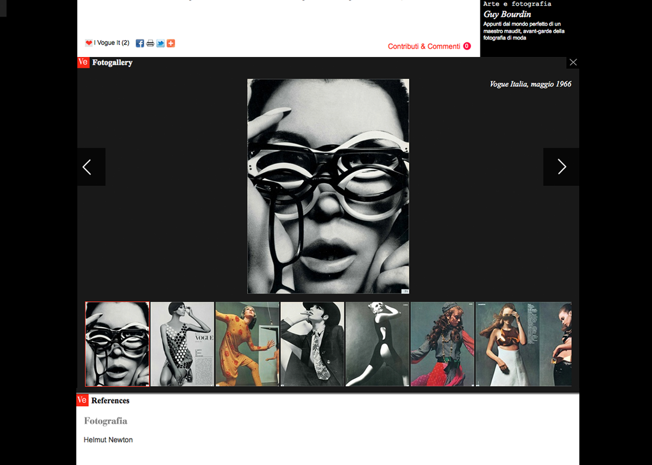Select the orange polka-dot dress thumbnail
The width and height of the screenshot is (652, 465).
tap(247, 344)
